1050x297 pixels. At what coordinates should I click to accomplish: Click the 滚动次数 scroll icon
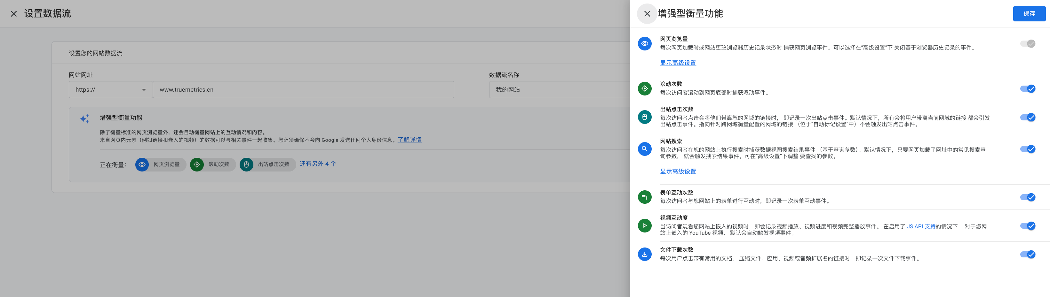coord(644,88)
